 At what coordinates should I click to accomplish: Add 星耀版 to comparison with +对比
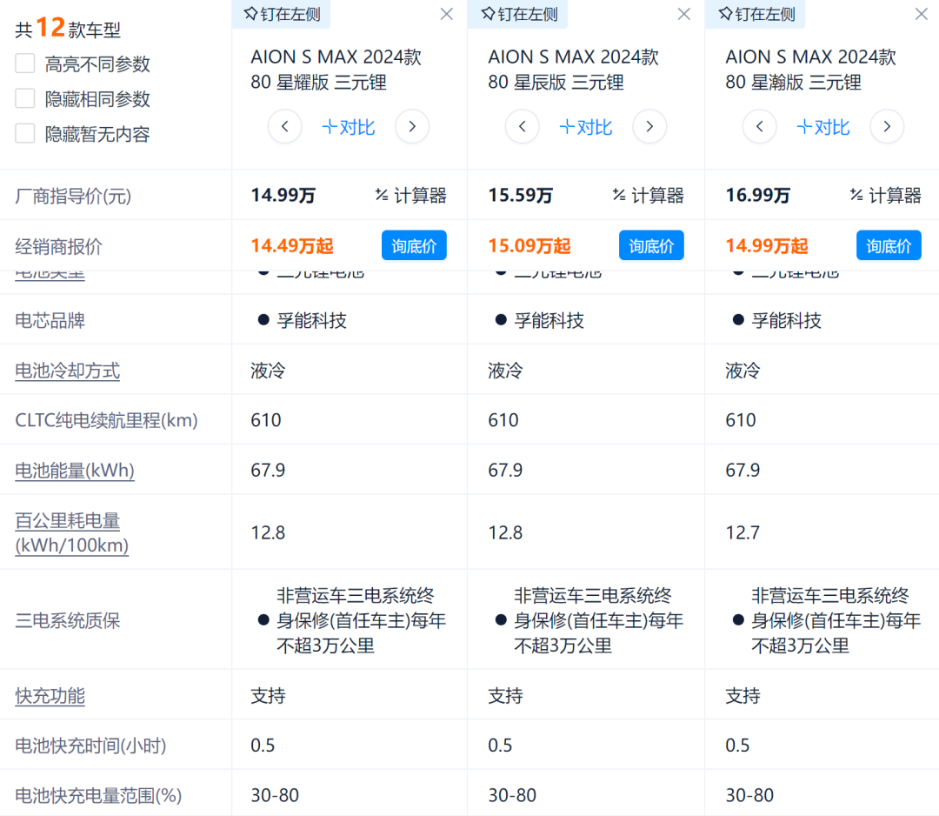click(x=349, y=127)
